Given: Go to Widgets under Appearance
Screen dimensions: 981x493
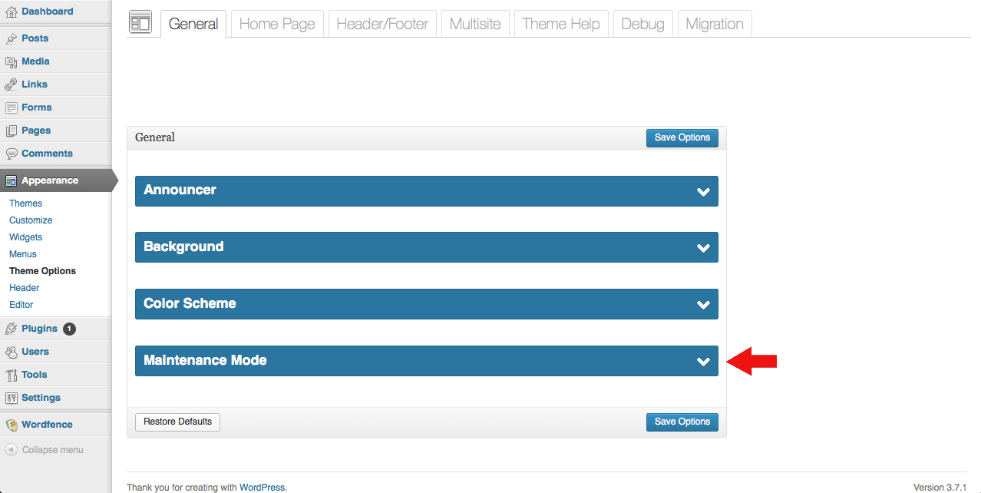Looking at the screenshot, I should pos(25,237).
